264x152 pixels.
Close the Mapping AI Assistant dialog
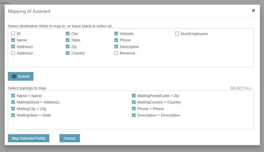point(253,10)
